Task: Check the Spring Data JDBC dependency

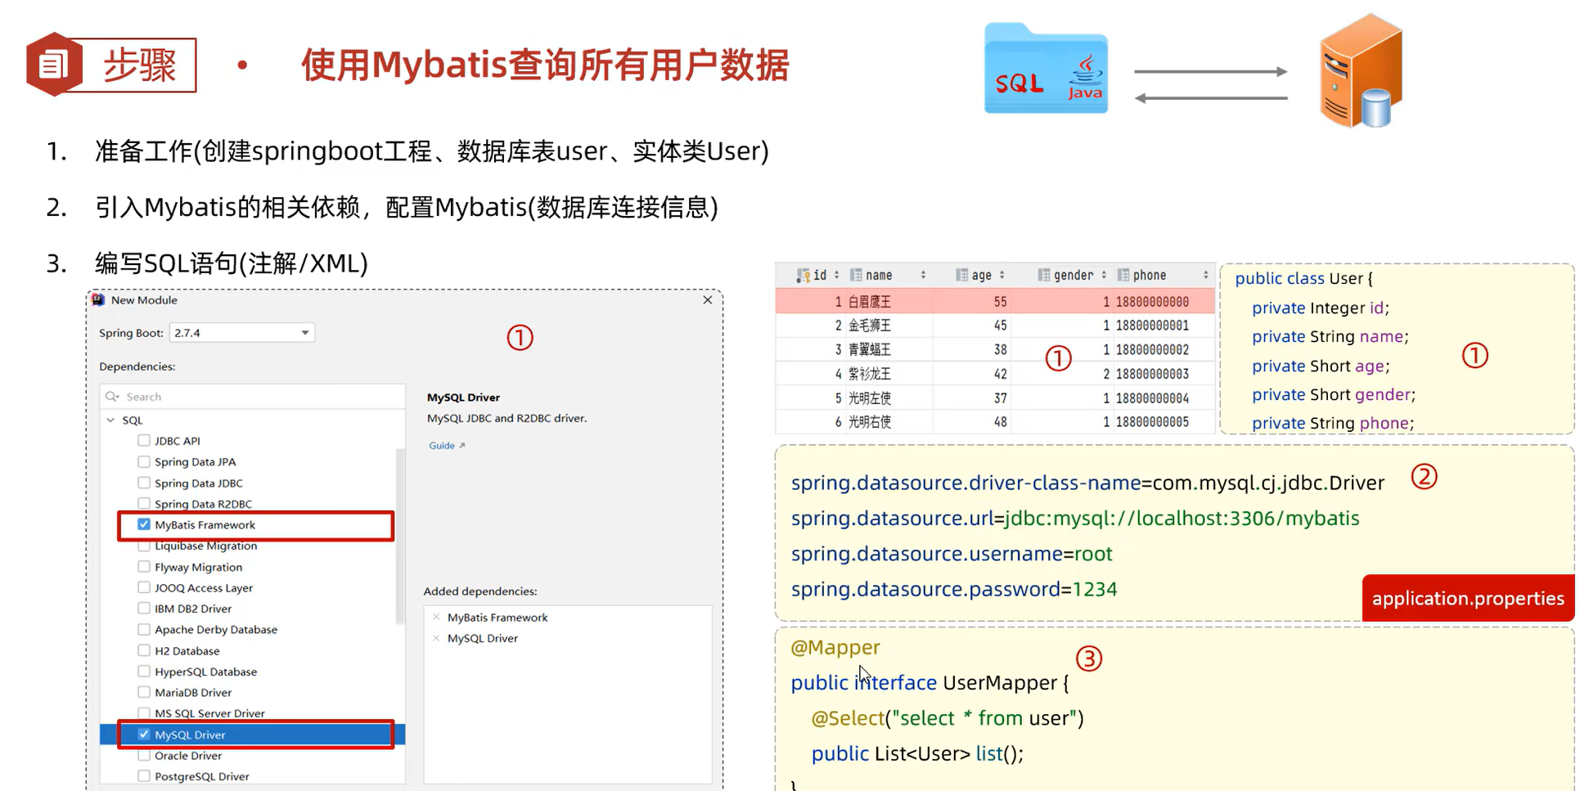Action: (143, 483)
